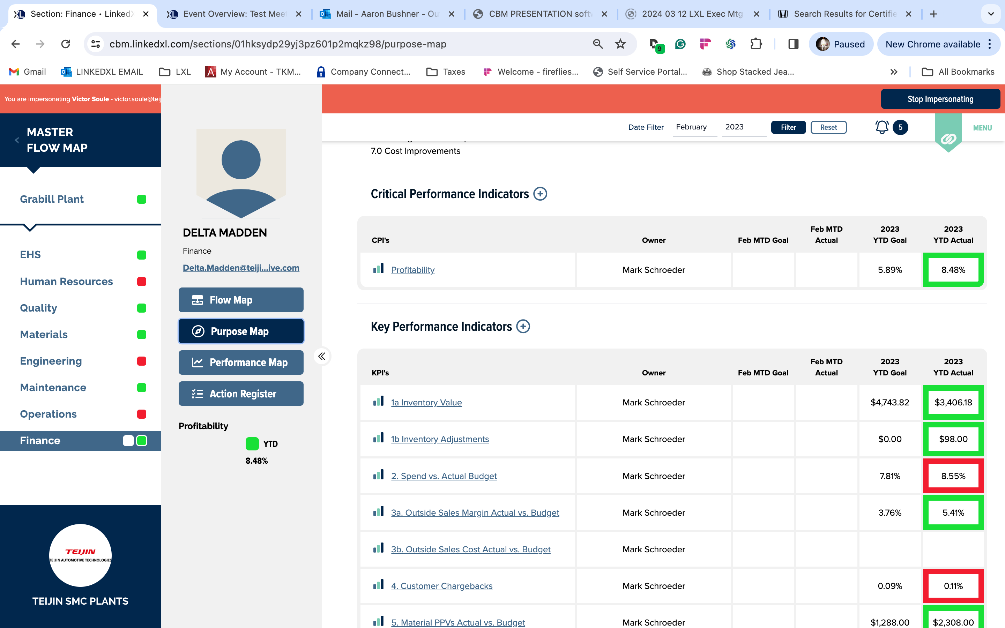Click the notification bell icon
The height and width of the screenshot is (628, 1005).
point(882,127)
